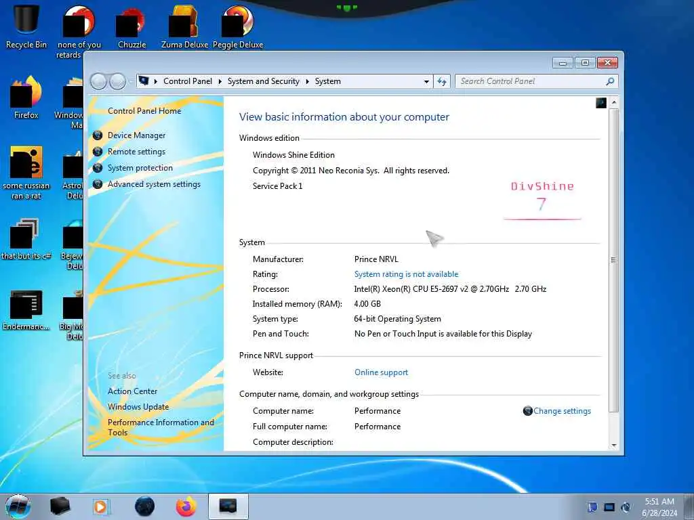Click the Start orb on taskbar

click(18, 506)
